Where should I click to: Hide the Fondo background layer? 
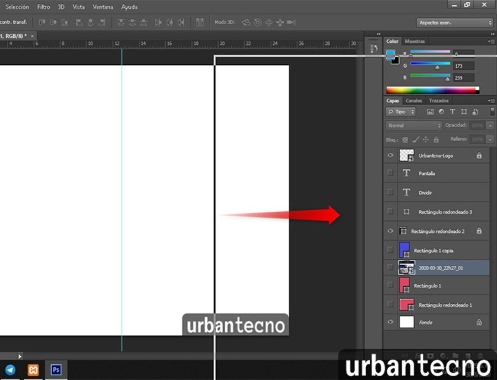click(390, 322)
